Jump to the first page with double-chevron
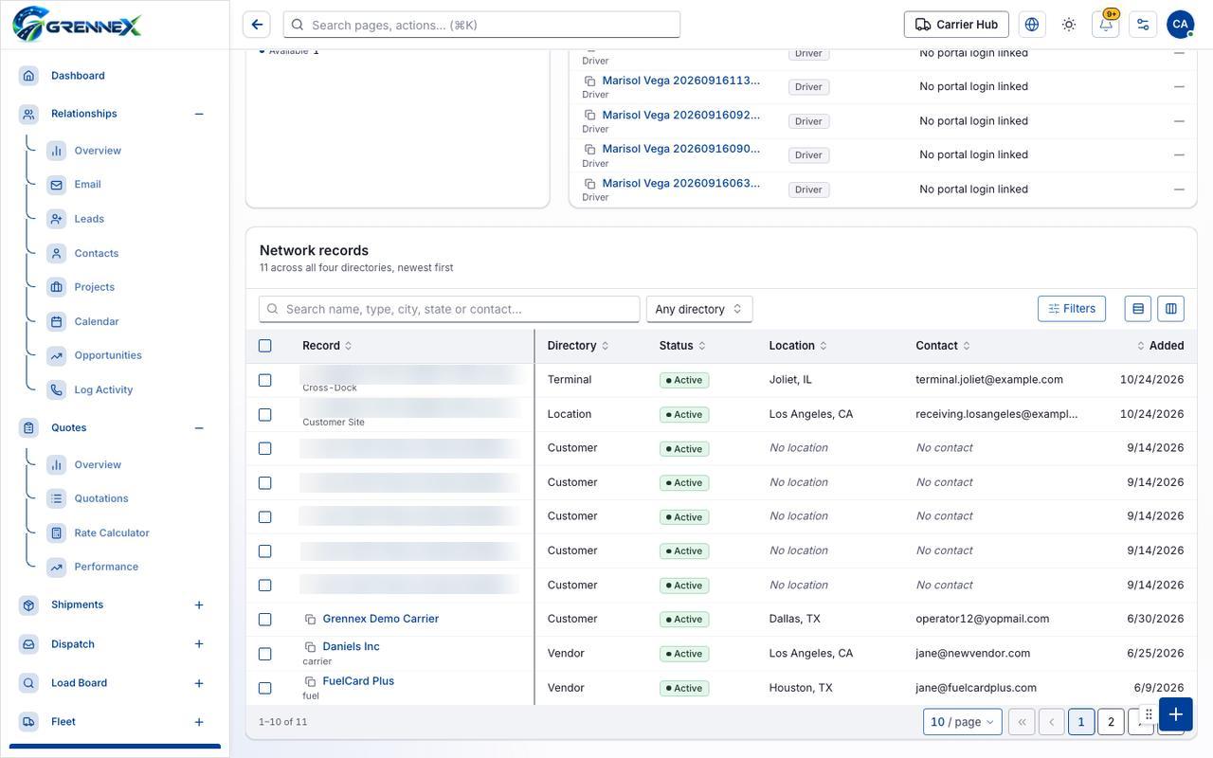The image size is (1213, 758). [x=1022, y=722]
